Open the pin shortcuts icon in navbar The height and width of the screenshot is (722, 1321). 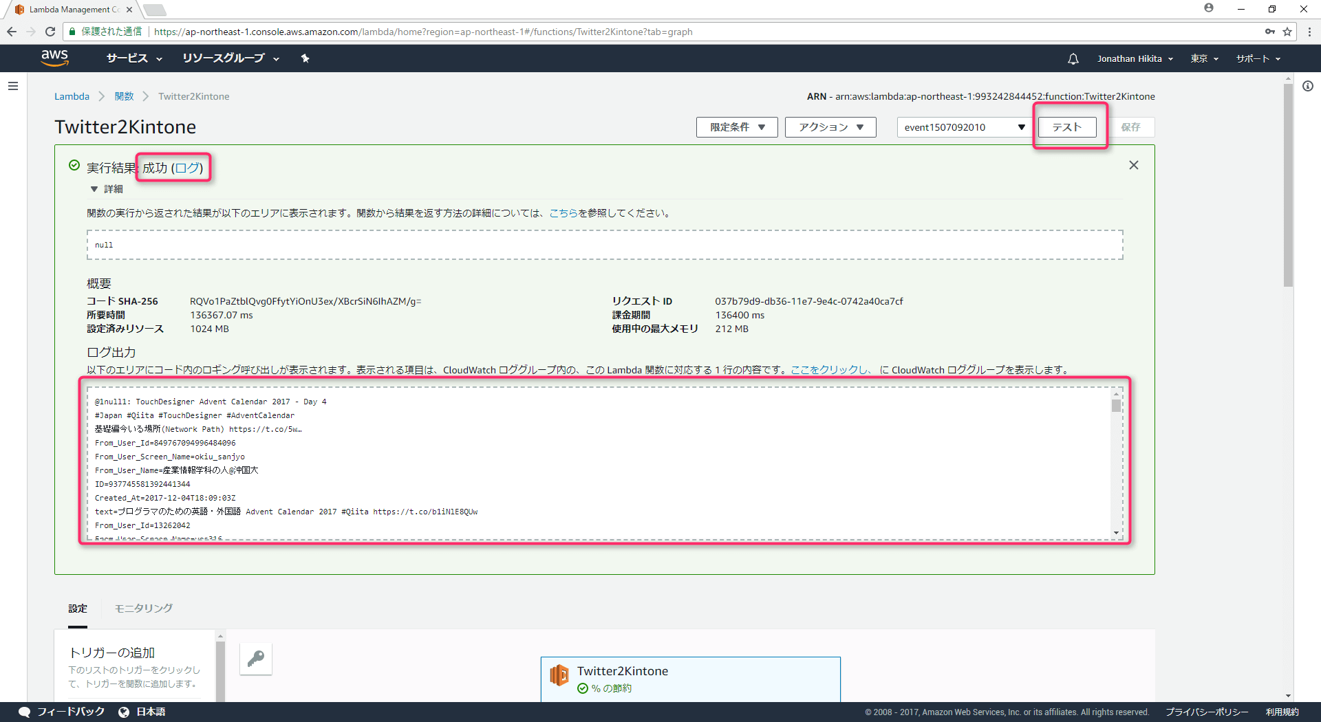(305, 58)
